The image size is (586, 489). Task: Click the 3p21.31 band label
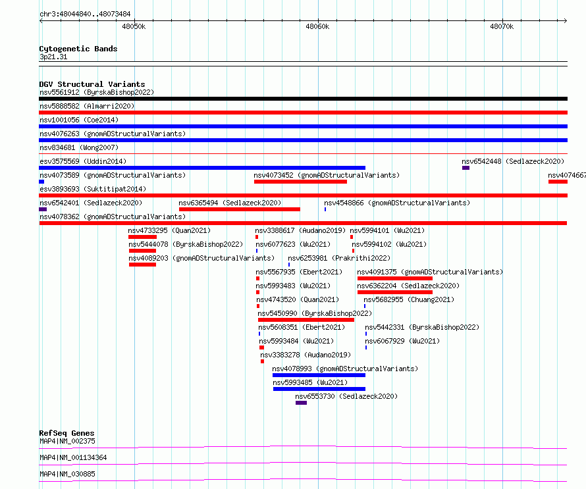[53, 57]
